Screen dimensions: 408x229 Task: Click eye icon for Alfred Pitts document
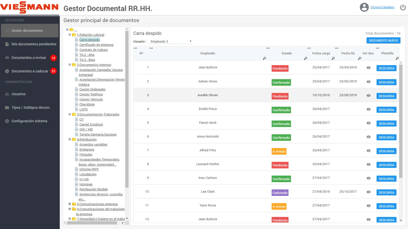(x=368, y=151)
